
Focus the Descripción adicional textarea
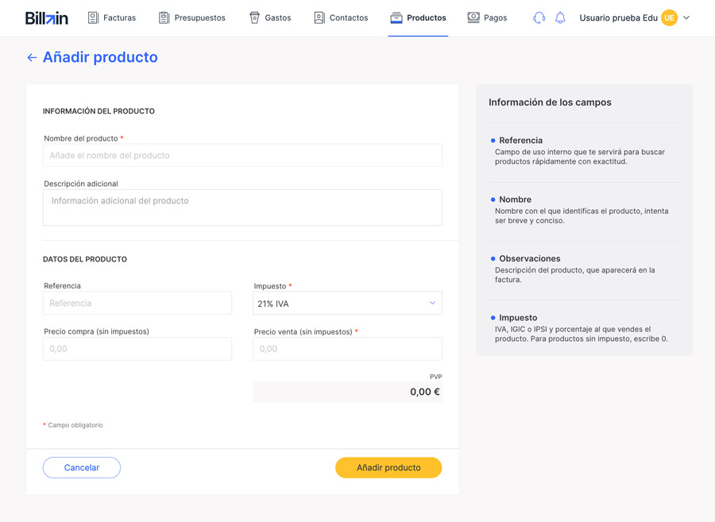tap(242, 207)
